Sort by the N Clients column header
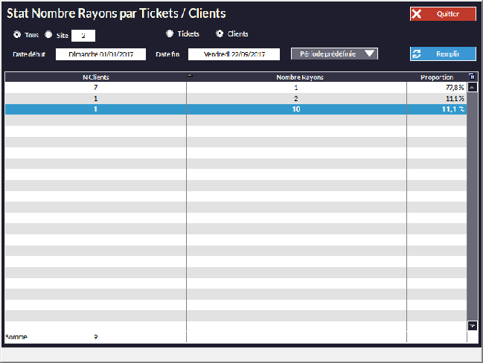 [95, 77]
